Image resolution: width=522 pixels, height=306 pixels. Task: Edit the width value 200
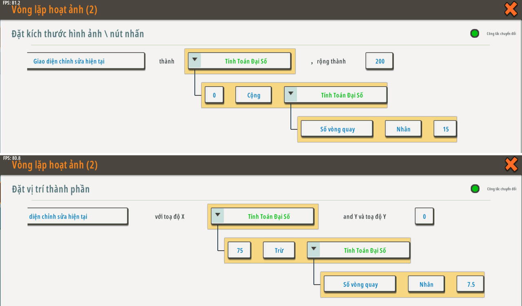click(x=379, y=61)
